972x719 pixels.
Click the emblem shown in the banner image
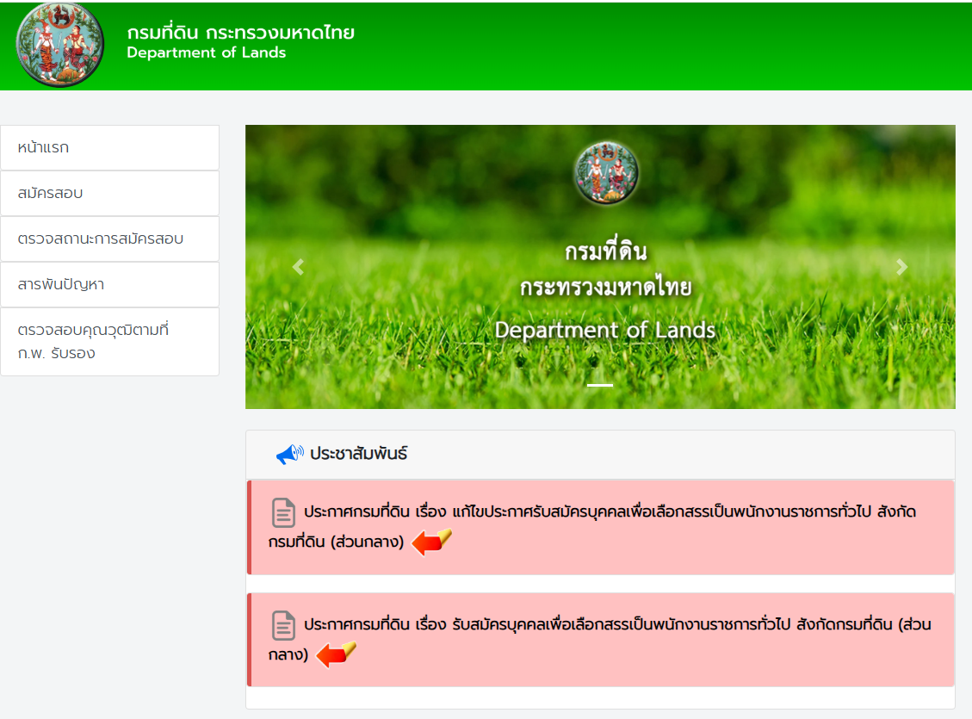click(x=605, y=172)
